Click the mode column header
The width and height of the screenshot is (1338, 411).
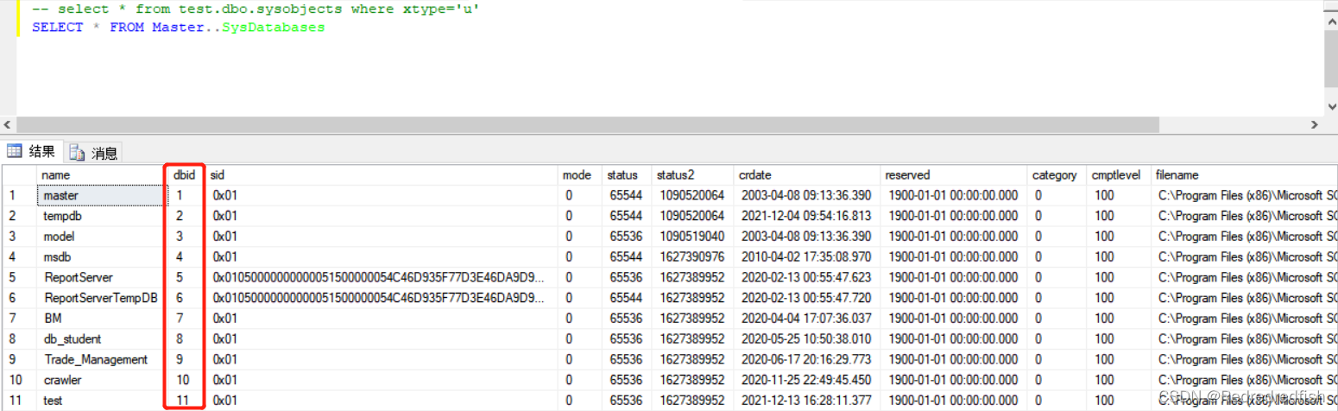click(x=580, y=175)
